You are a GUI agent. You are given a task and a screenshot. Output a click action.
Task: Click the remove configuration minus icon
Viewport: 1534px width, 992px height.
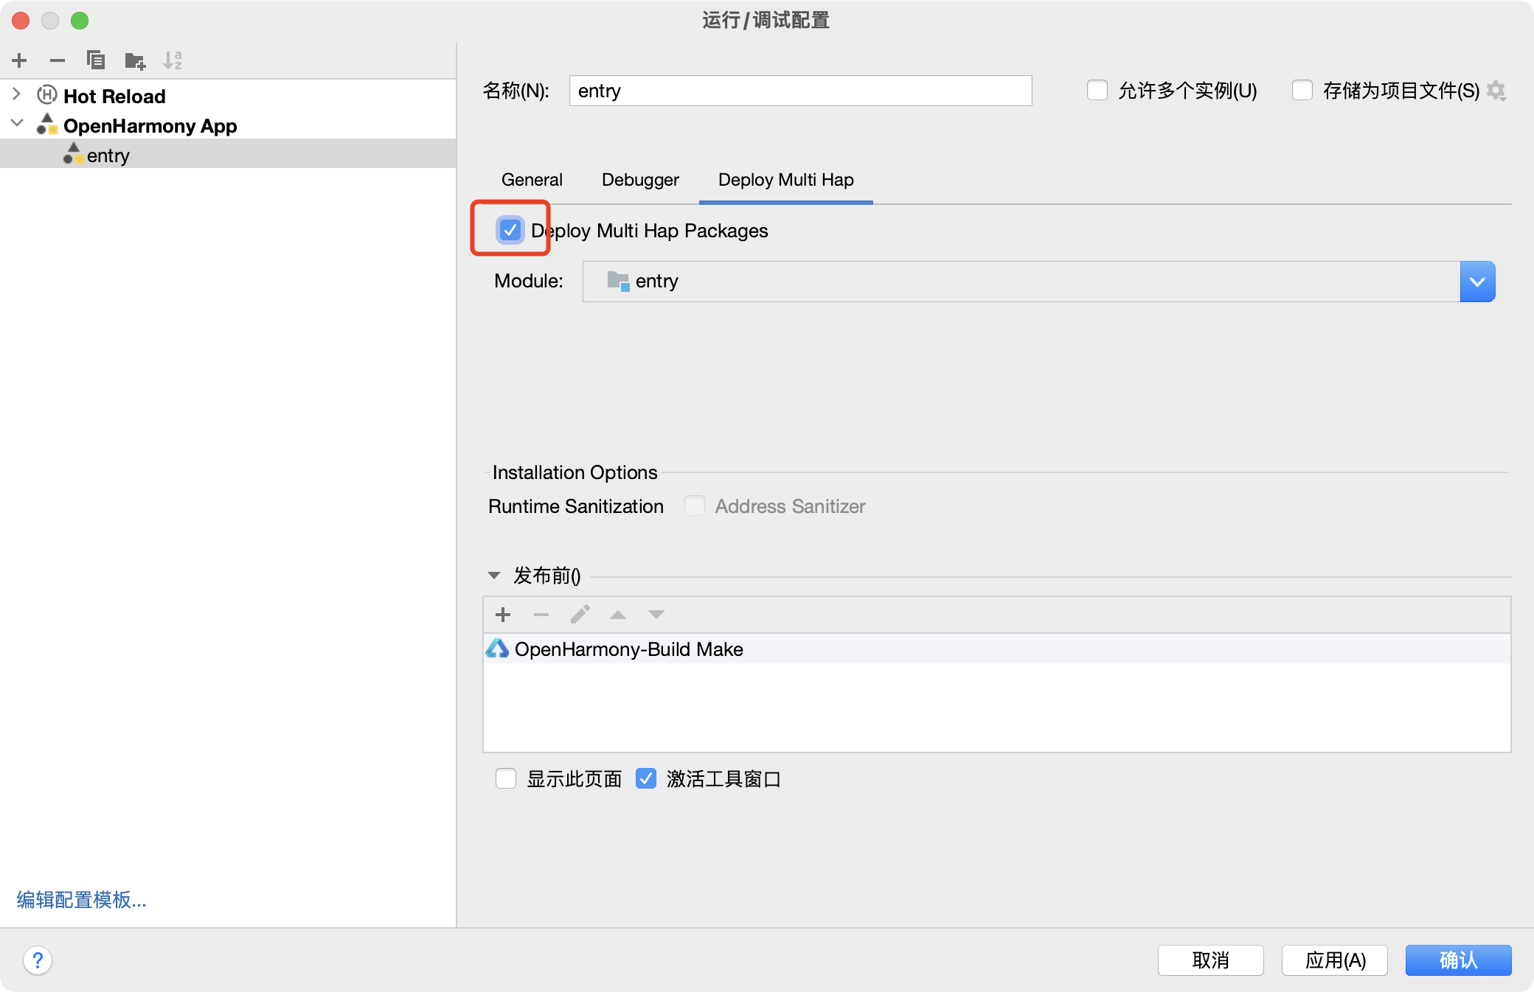pos(58,60)
